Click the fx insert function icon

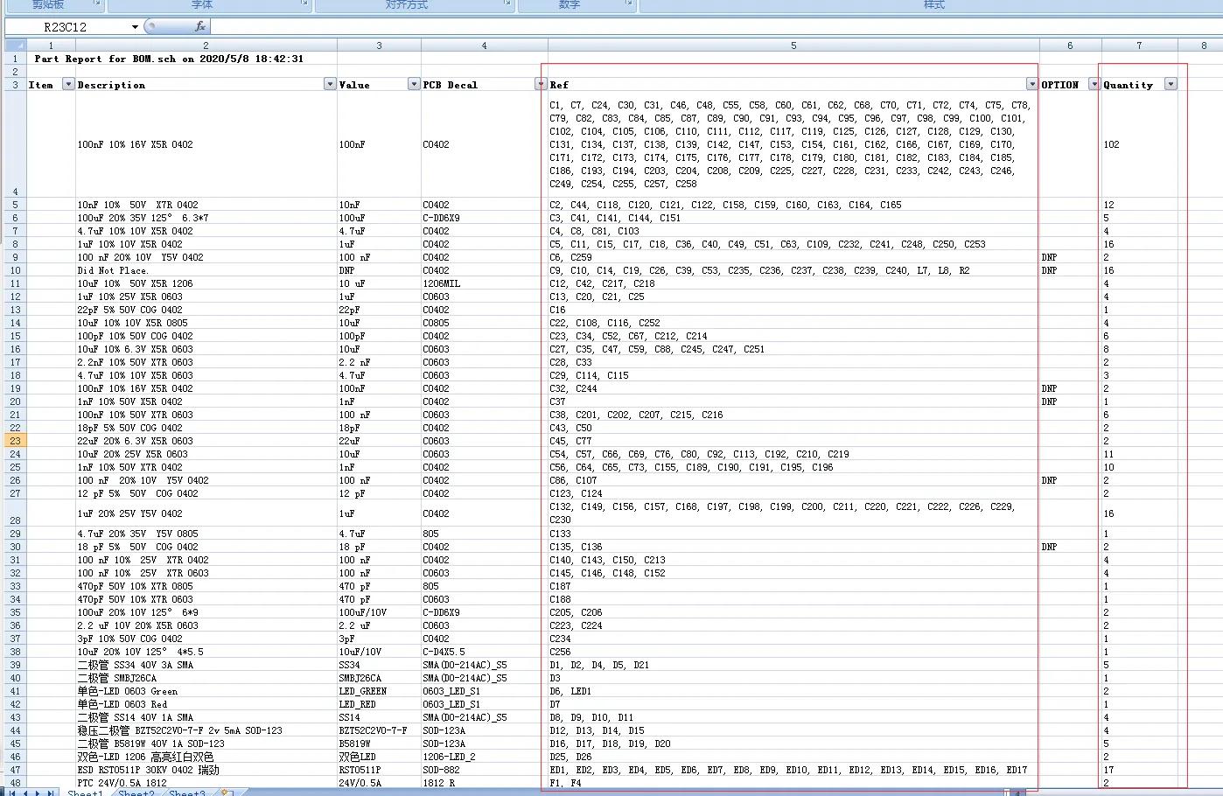[200, 26]
